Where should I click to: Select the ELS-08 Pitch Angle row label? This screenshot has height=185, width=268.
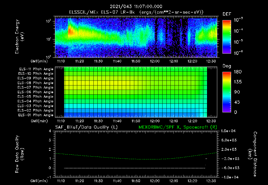[36, 83]
